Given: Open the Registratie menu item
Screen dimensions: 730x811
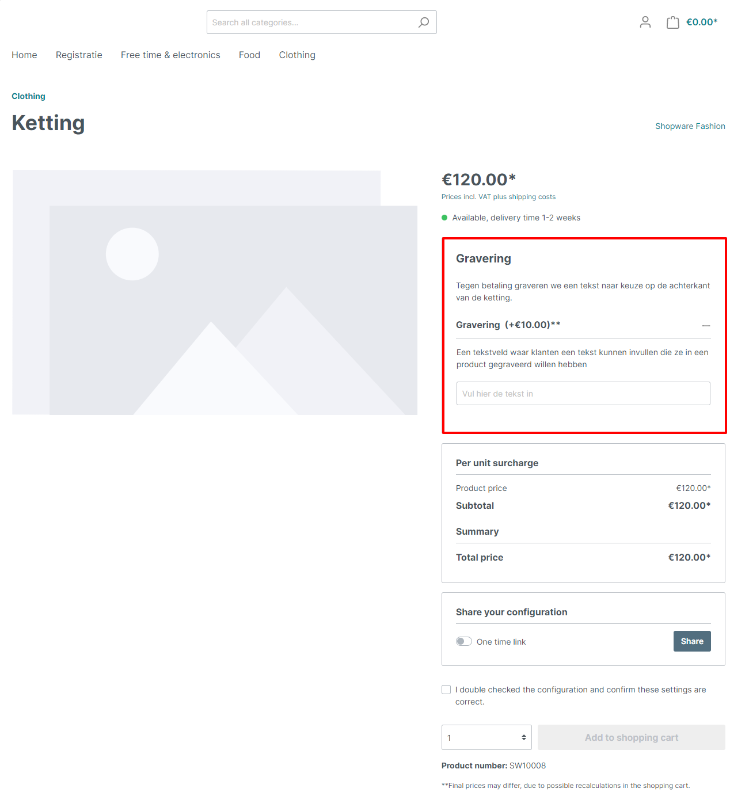Looking at the screenshot, I should tap(79, 55).
